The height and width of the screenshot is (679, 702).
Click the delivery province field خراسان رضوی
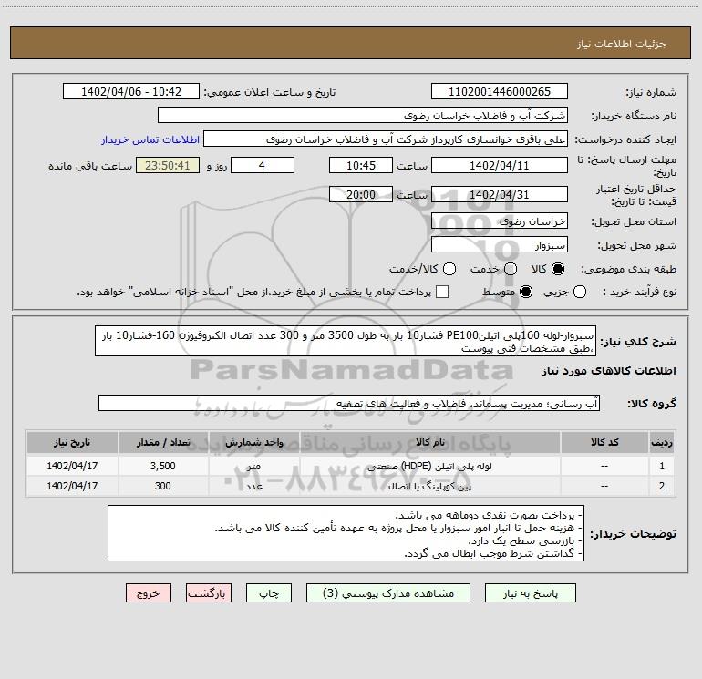500,221
